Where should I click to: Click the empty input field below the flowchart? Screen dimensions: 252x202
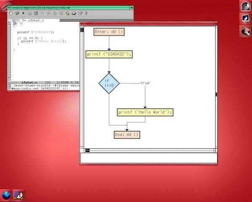pyautogui.click(x=149, y=158)
